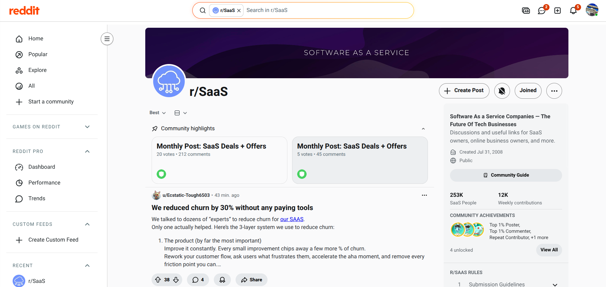Open the Best sort dropdown

coord(158,113)
